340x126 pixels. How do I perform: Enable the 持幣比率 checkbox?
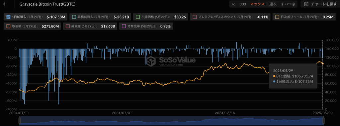coord(124,26)
